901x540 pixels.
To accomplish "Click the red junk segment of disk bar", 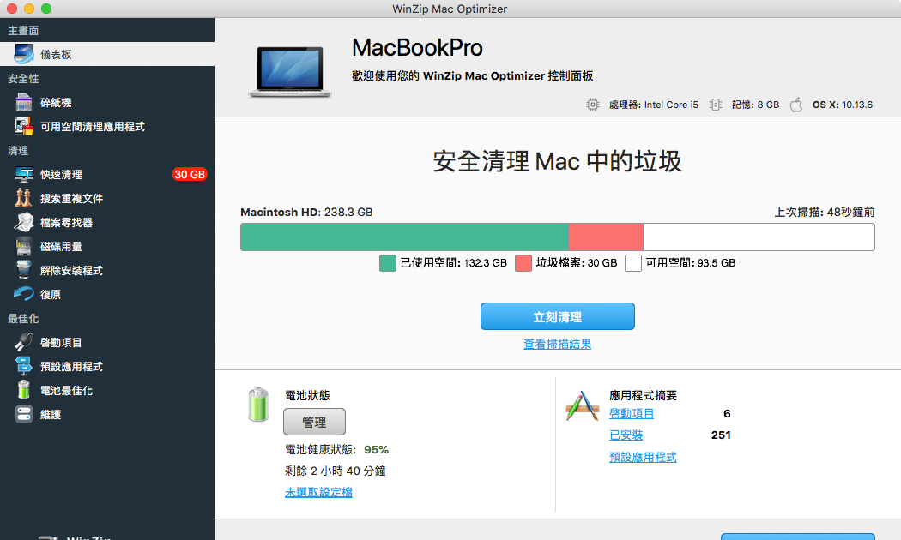I will click(606, 237).
